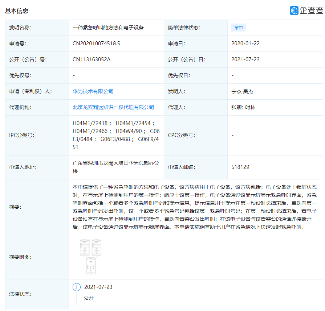Click the 申请人邮编 label
Viewport: 325px width, 311px height.
181,167
